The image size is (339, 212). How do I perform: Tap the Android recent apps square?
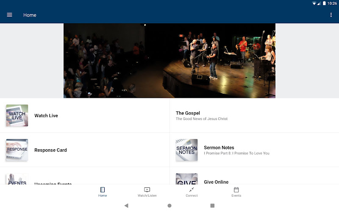pos(212,206)
